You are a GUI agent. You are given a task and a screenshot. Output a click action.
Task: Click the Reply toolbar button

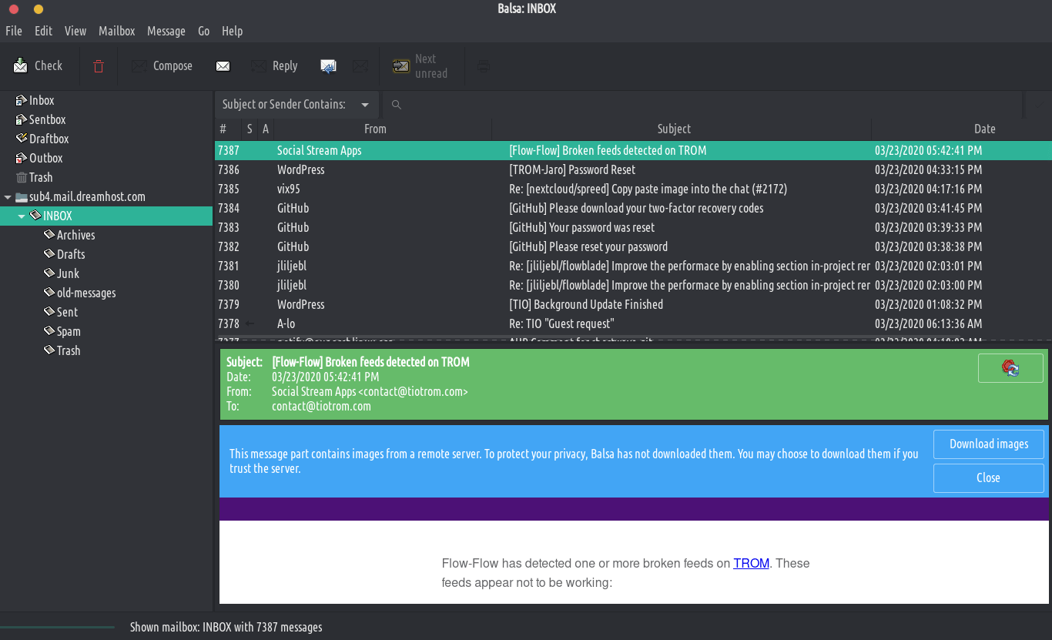(274, 66)
